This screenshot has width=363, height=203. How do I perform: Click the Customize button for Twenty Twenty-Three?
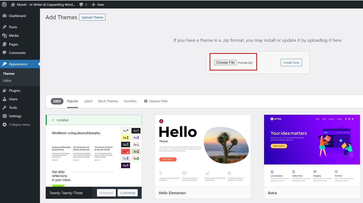pyautogui.click(x=128, y=193)
